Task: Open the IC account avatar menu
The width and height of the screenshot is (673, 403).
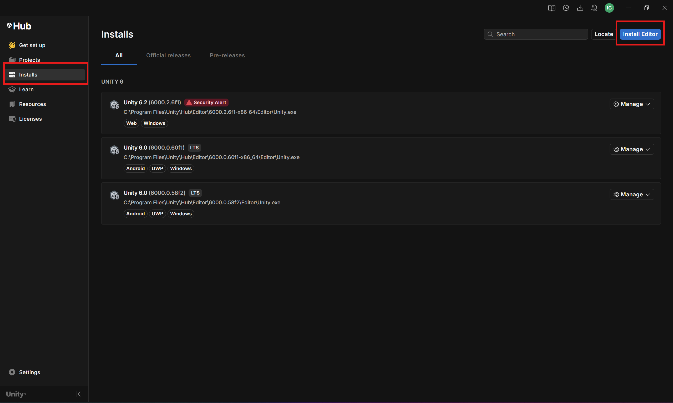Action: (x=609, y=8)
